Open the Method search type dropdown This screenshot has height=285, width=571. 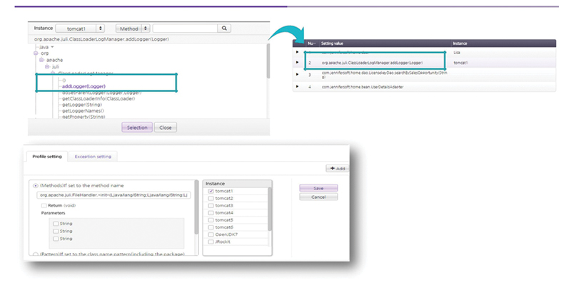coord(132,28)
